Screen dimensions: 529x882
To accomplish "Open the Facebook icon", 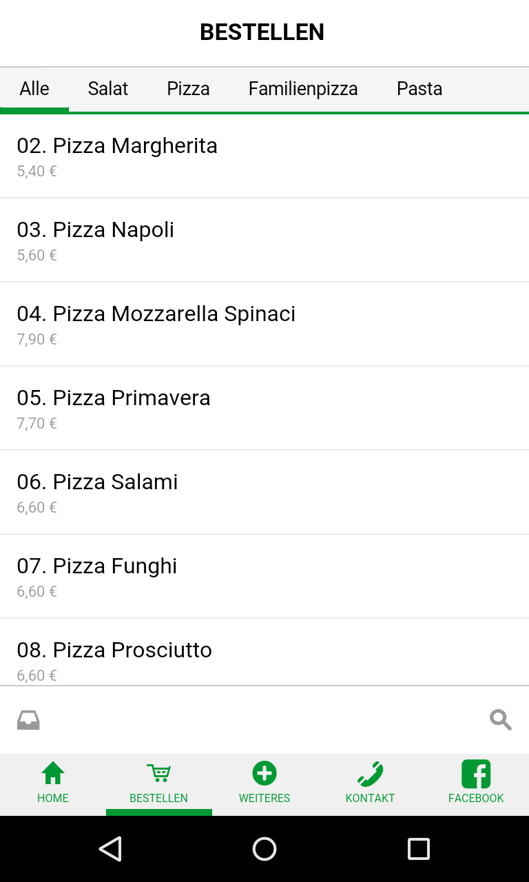I will [x=476, y=774].
